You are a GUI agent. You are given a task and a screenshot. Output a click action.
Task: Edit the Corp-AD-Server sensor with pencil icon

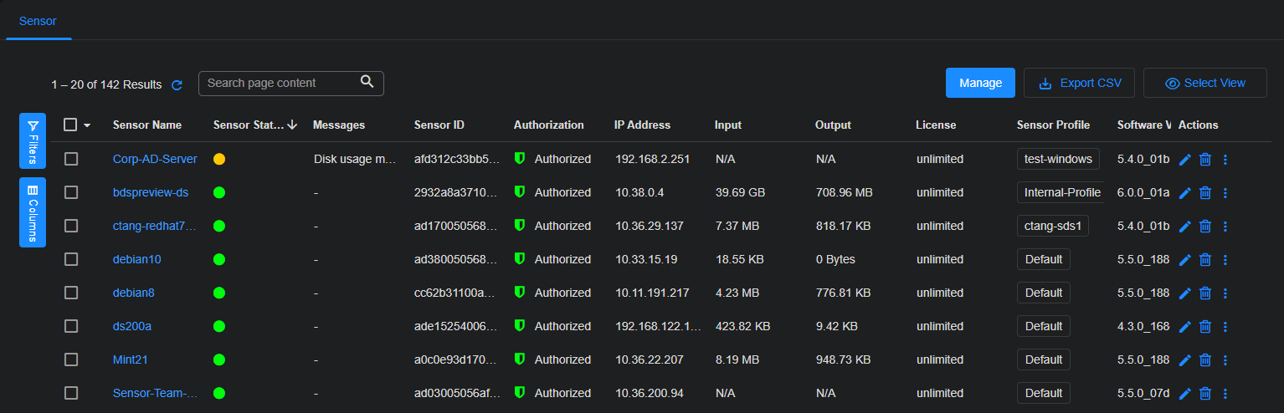[1184, 159]
